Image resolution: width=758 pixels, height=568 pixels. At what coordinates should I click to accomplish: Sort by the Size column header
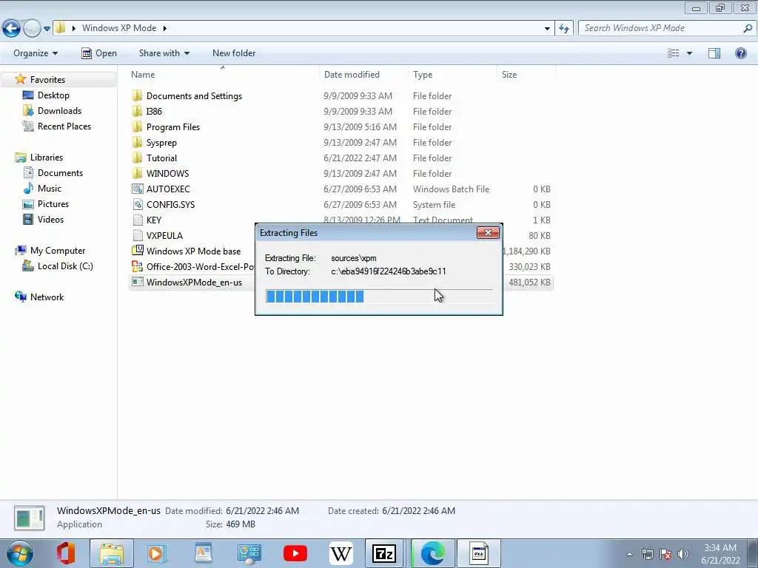click(x=509, y=75)
